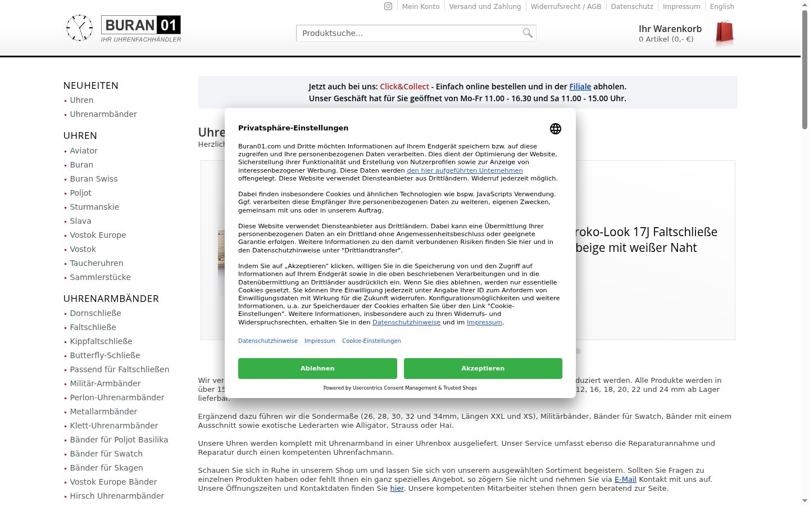The width and height of the screenshot is (809, 506).
Task: Select Buran watch brand
Action: [x=81, y=165]
